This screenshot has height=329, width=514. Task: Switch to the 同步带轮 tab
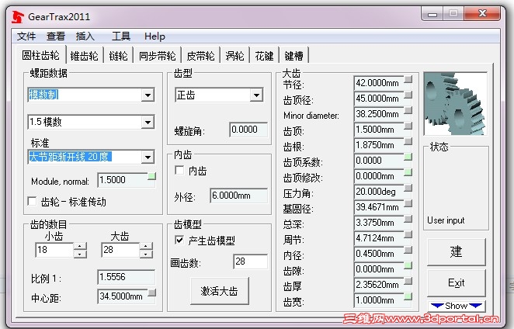(158, 56)
